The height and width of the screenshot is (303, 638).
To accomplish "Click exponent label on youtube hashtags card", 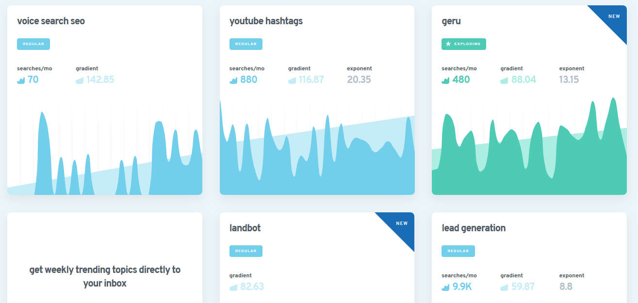I will coord(360,68).
